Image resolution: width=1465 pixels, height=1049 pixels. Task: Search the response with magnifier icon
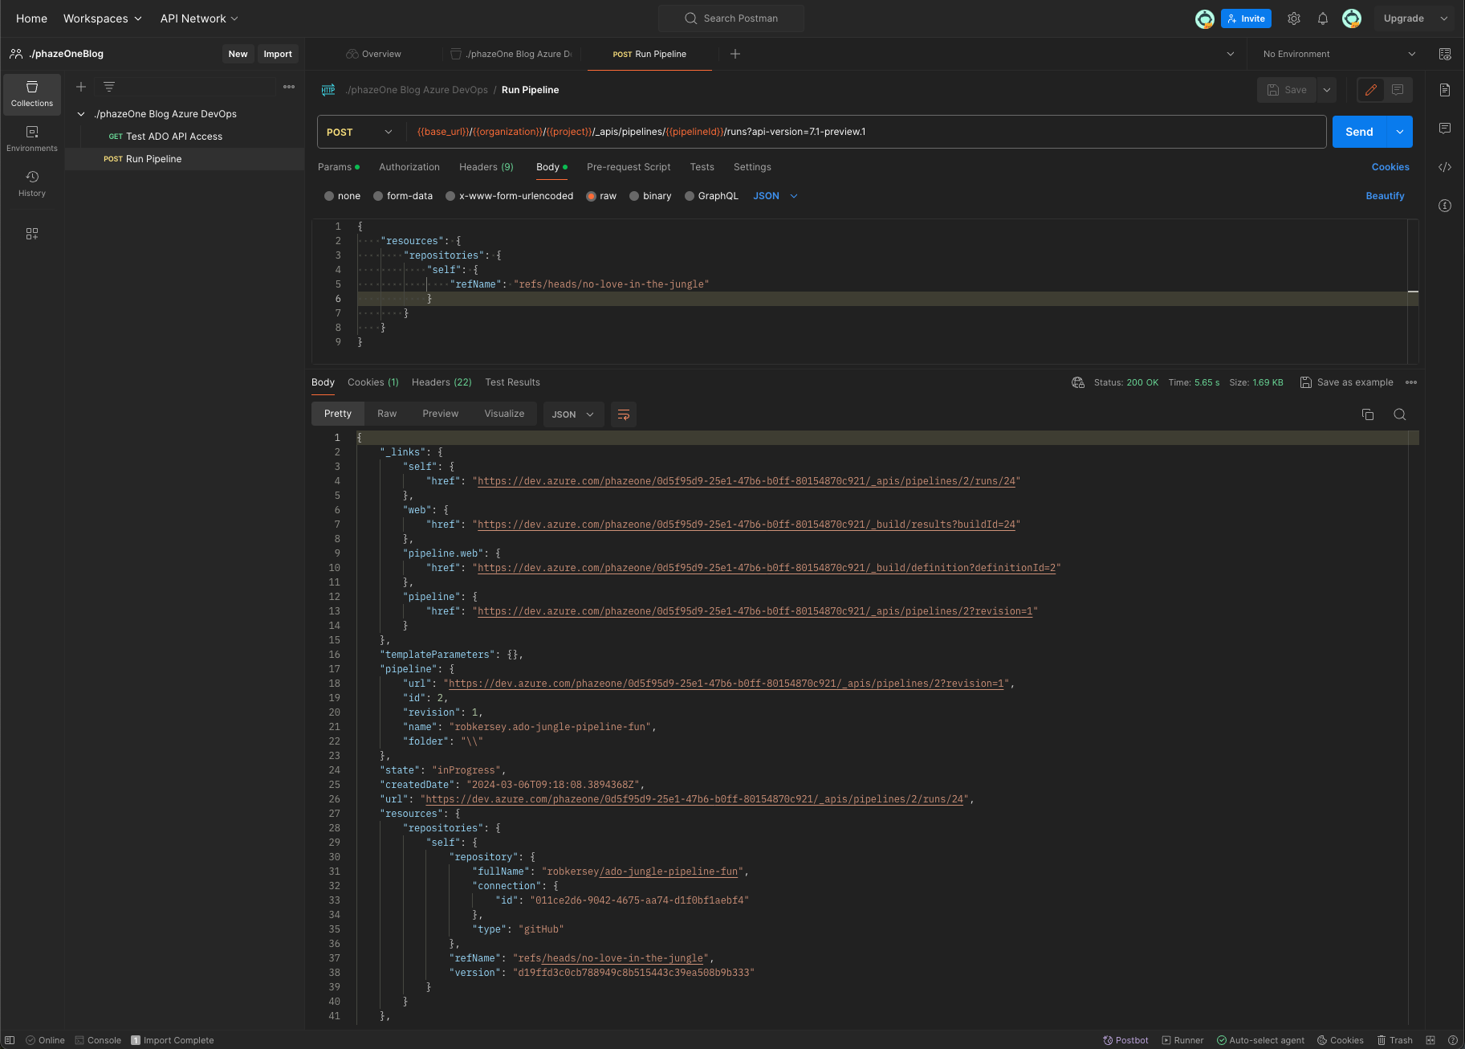1400,414
